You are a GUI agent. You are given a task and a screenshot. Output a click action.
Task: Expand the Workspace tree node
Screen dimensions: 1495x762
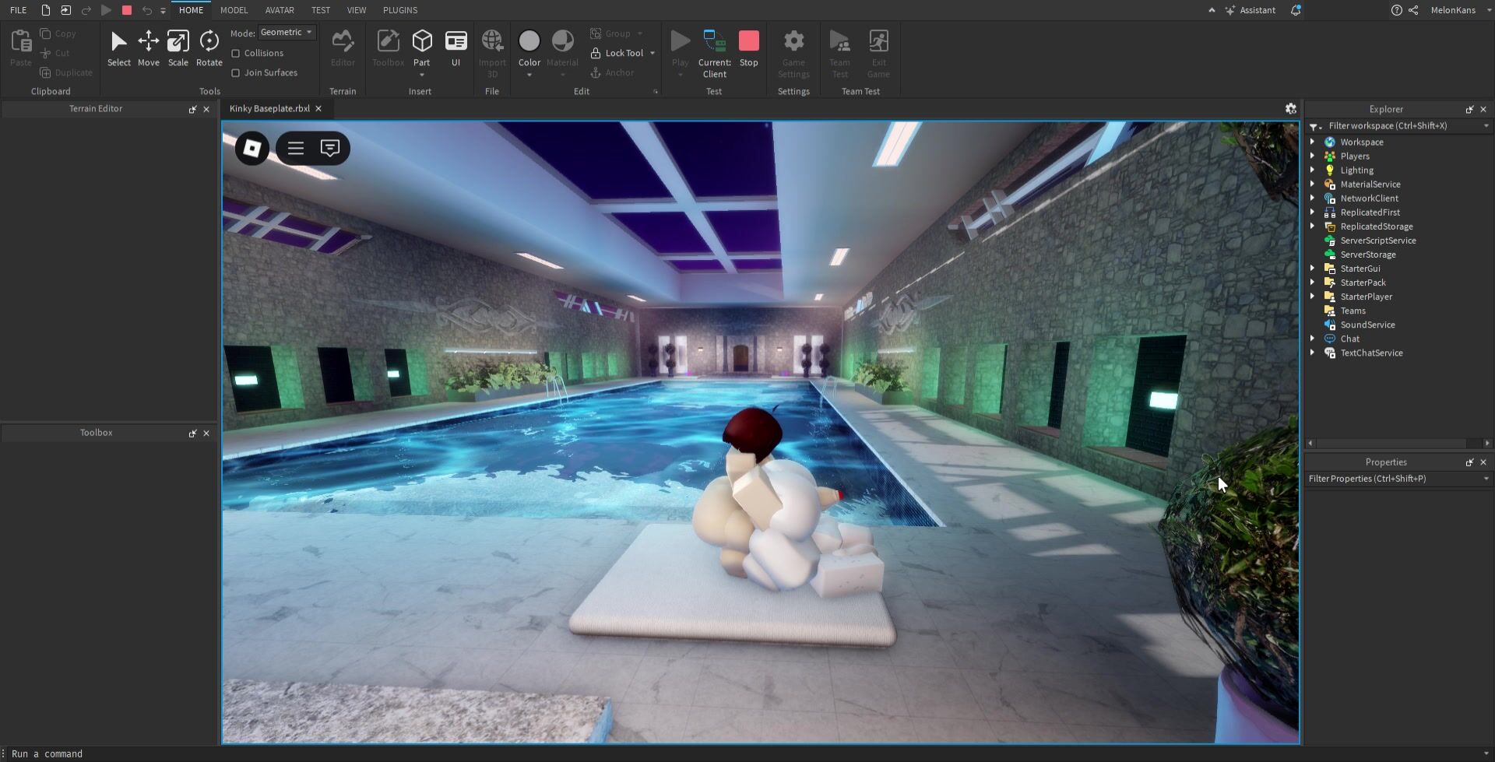tap(1313, 142)
